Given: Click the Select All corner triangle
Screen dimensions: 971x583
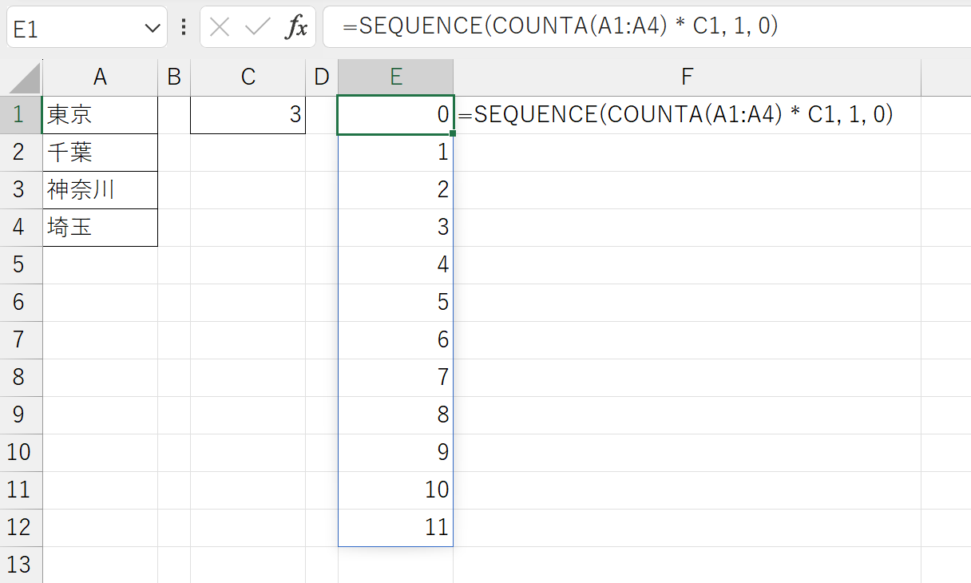Looking at the screenshot, I should click(22, 77).
